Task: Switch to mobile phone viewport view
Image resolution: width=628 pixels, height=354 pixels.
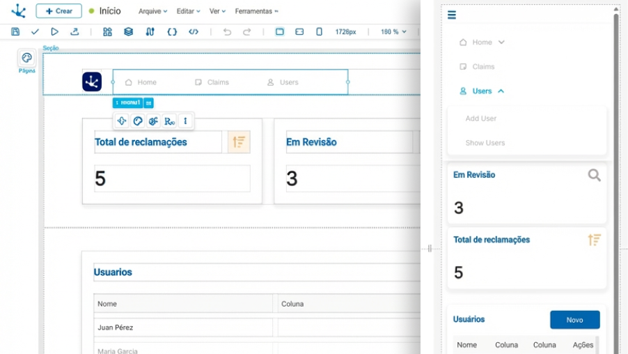Action: coord(319,32)
